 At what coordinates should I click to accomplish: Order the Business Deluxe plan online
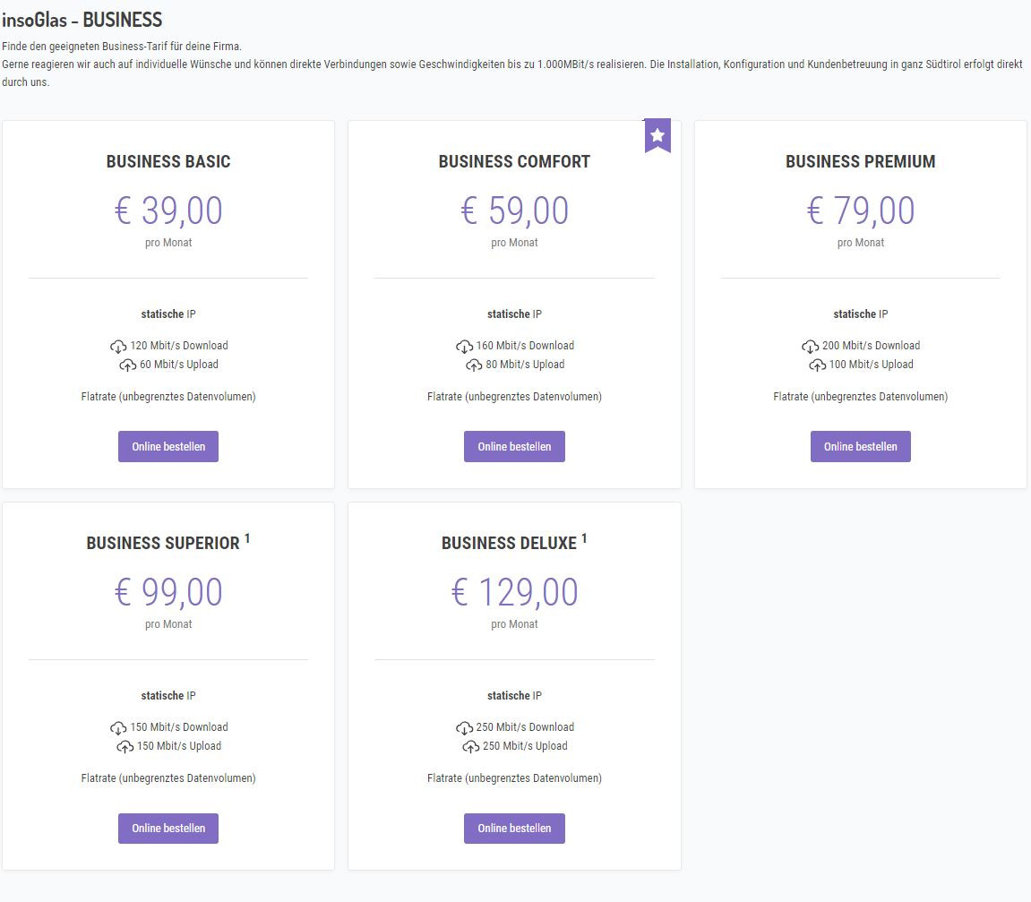(514, 829)
